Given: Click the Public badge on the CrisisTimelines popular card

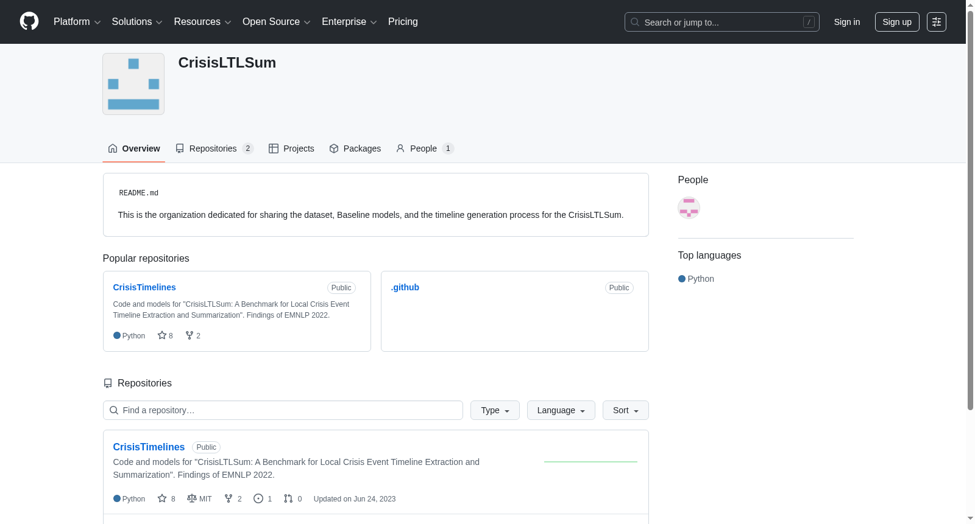Looking at the screenshot, I should 341,288.
